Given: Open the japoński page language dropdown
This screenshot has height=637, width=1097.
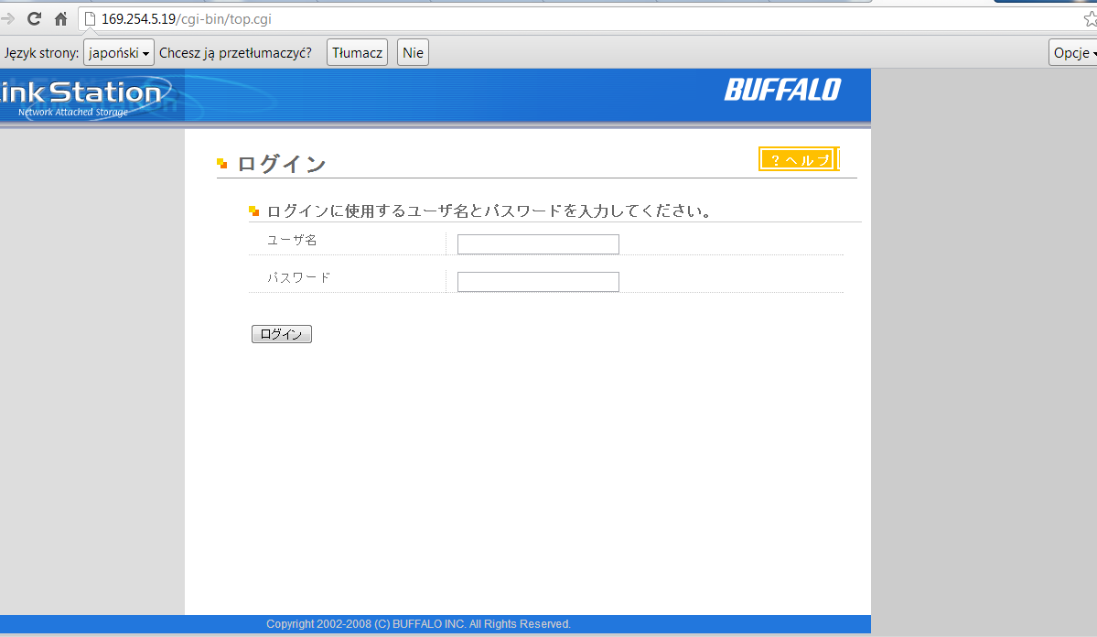Looking at the screenshot, I should (118, 52).
